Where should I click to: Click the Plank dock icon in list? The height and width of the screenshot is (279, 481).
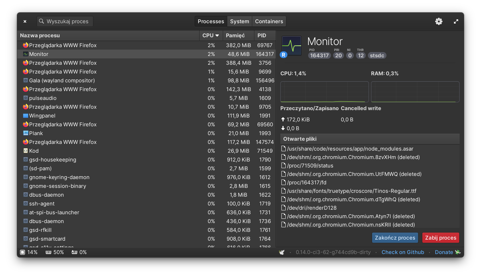[25, 133]
